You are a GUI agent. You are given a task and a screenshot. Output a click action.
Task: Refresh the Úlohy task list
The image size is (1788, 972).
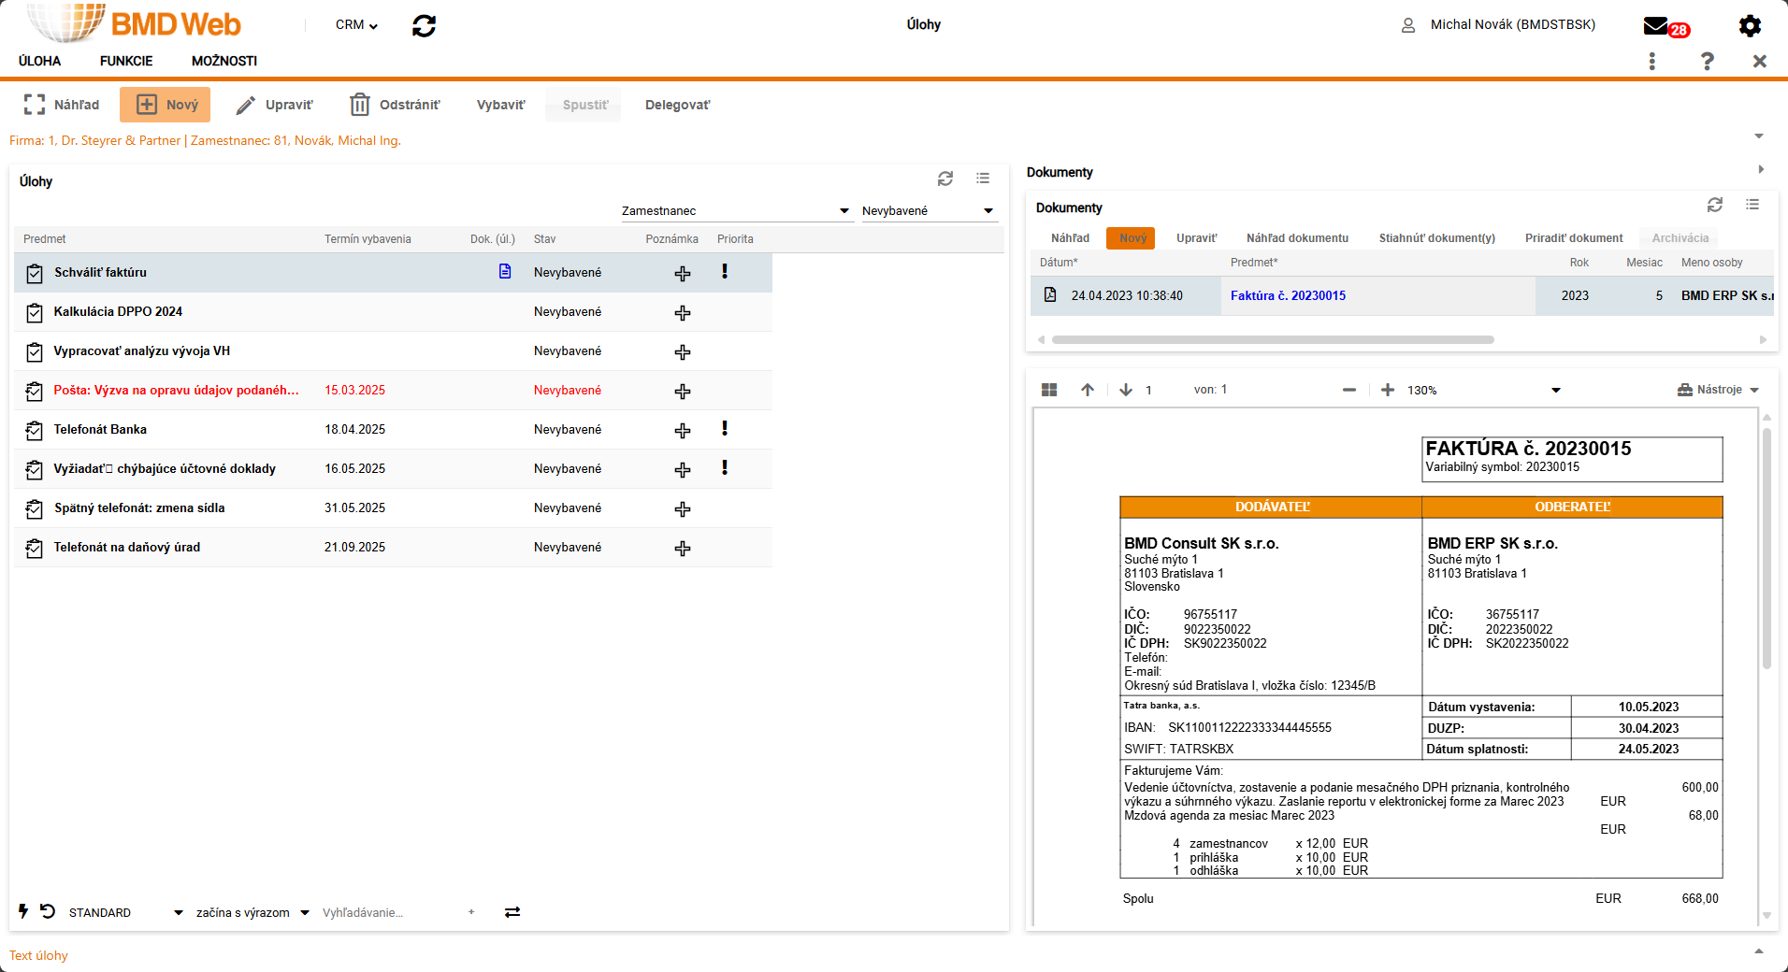[945, 179]
